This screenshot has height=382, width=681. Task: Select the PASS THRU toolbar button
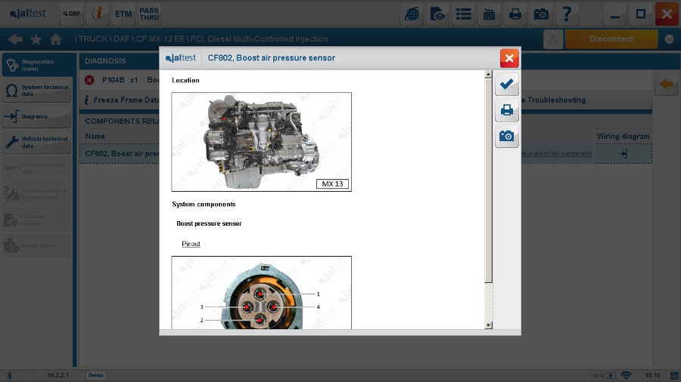149,14
